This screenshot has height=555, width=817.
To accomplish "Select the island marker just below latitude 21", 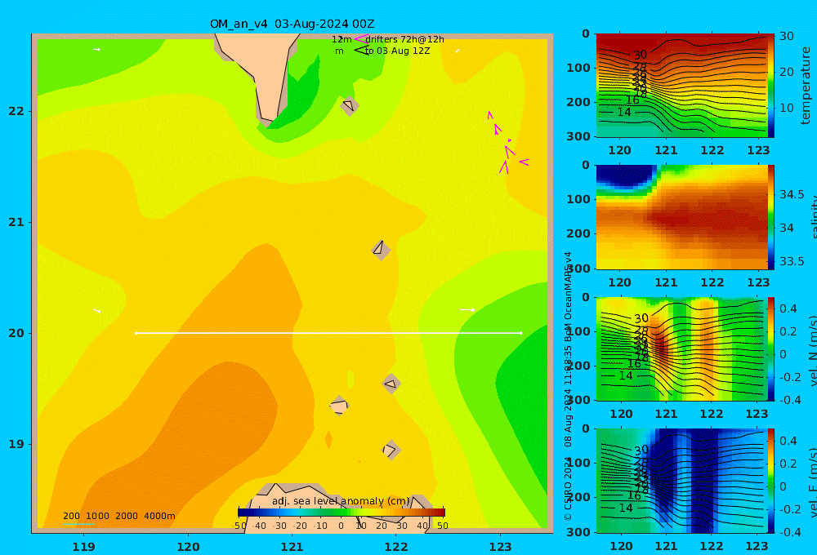I will 381,250.
